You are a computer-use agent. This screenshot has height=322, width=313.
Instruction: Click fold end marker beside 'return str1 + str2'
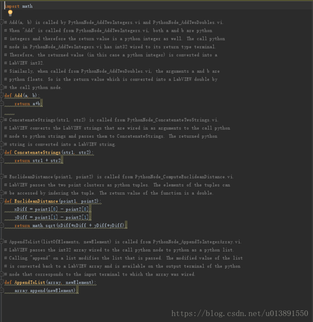click(x=2, y=160)
